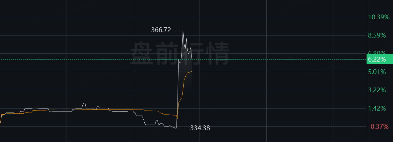The image size is (393, 142).
Task: Click the 5.01% axis label
Action: [377, 72]
